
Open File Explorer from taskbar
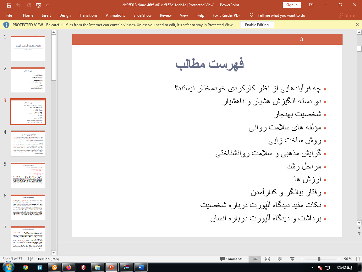98,267
